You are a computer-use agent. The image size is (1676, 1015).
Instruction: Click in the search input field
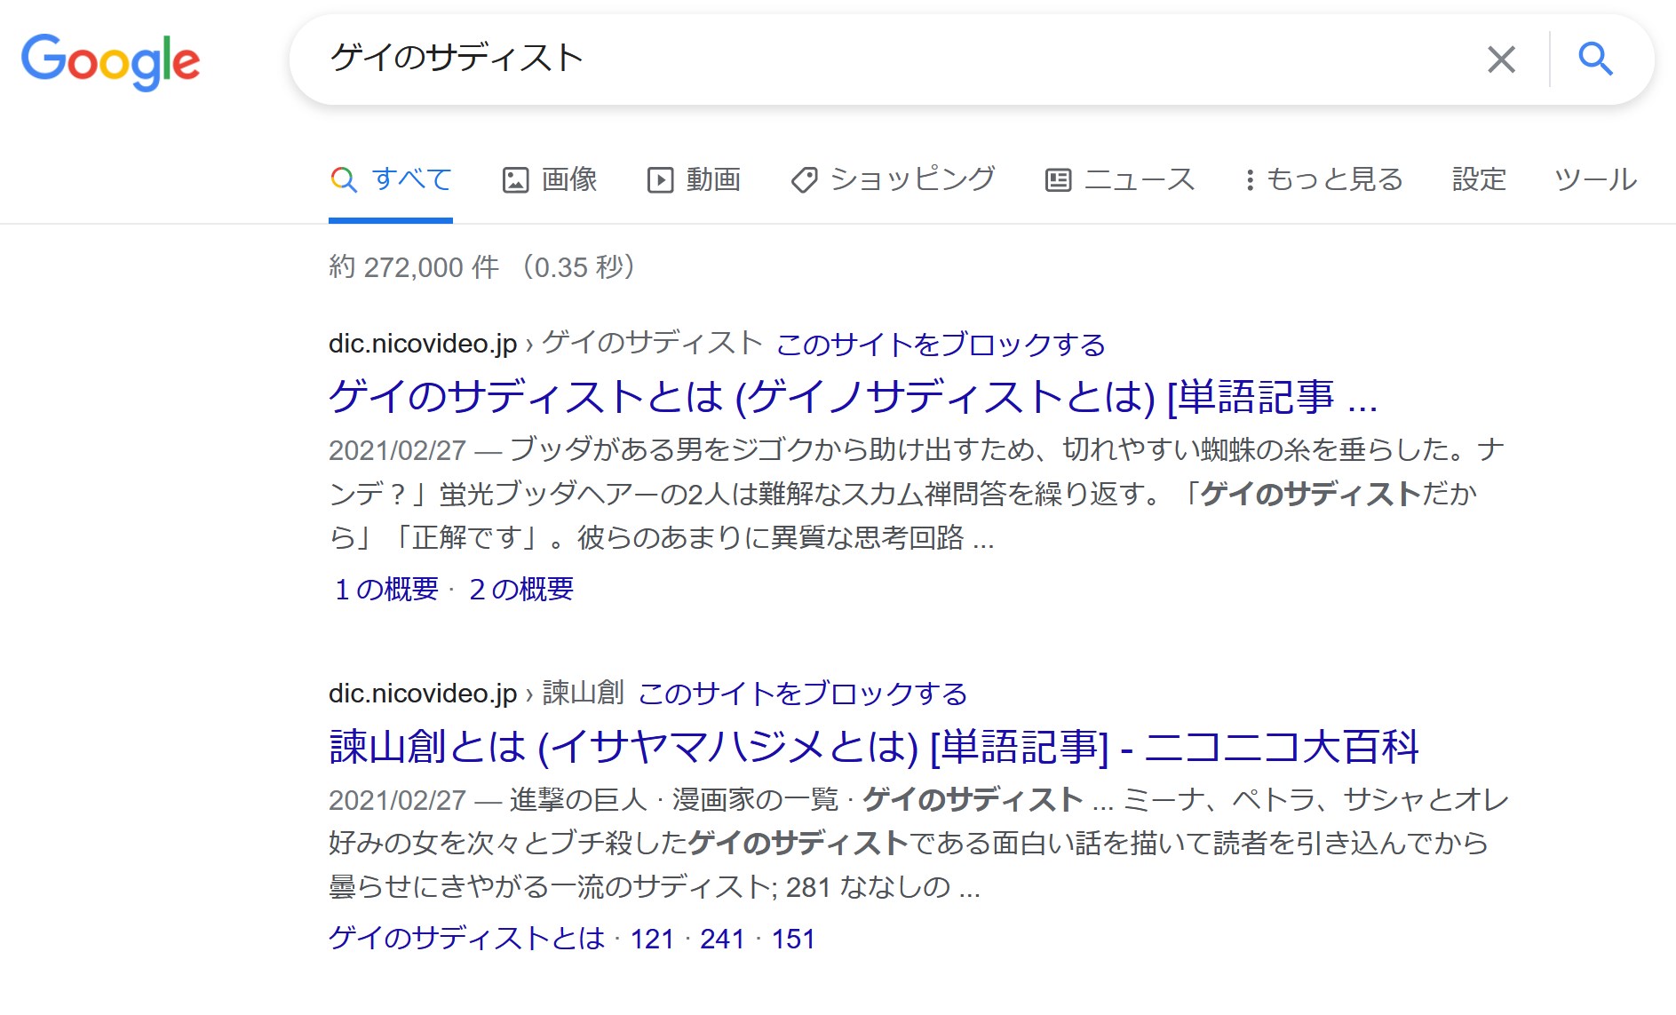click(x=888, y=59)
